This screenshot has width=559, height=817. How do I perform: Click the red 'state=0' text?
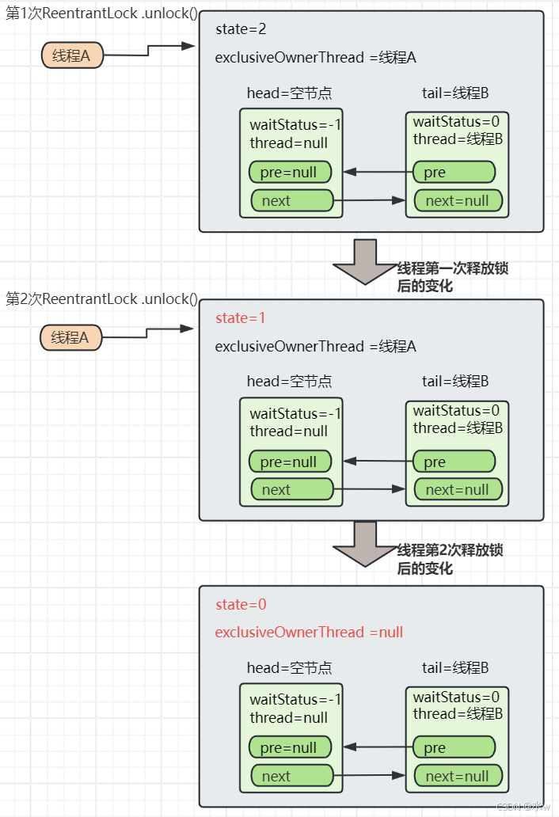pos(241,604)
